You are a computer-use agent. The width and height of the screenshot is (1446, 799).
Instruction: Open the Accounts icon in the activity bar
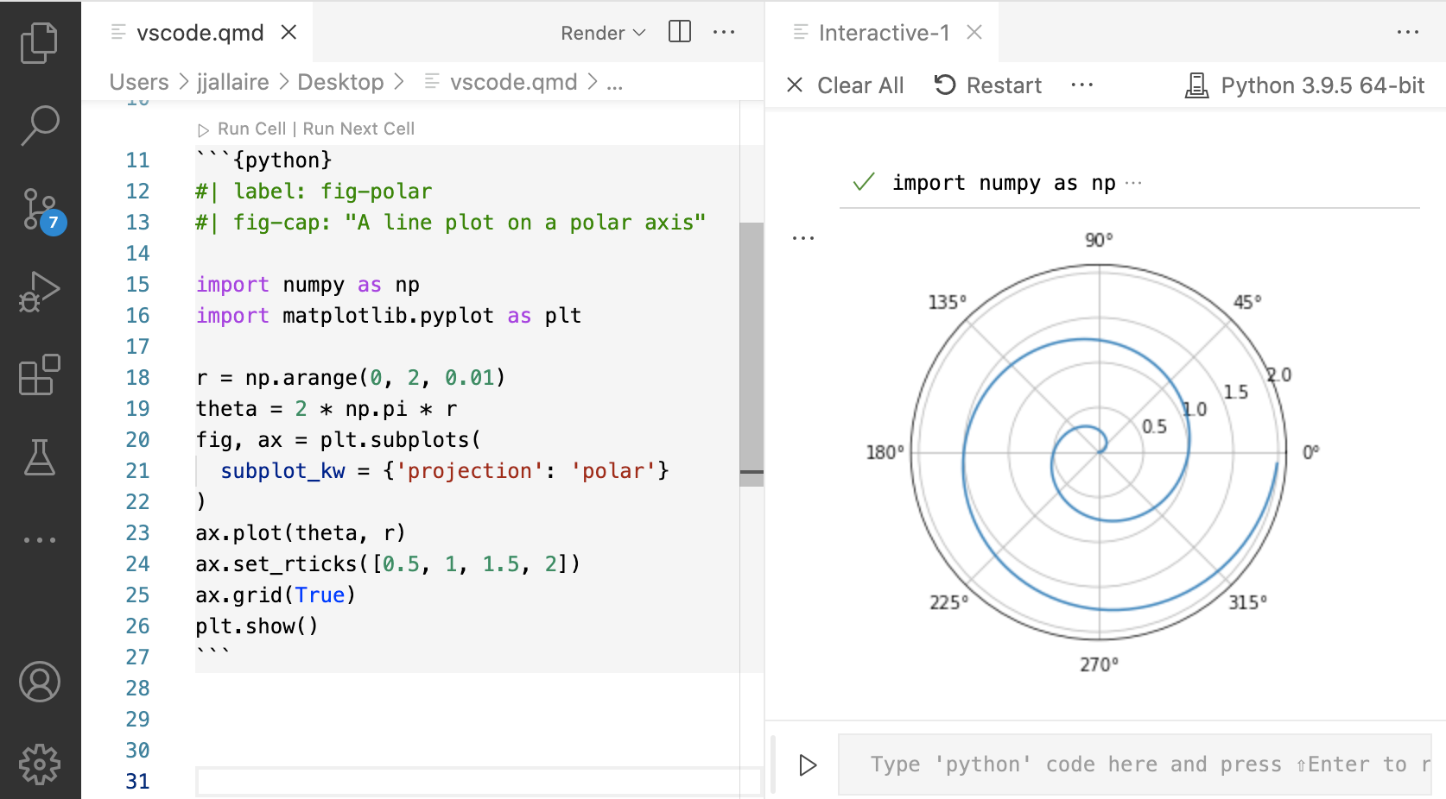tap(40, 681)
